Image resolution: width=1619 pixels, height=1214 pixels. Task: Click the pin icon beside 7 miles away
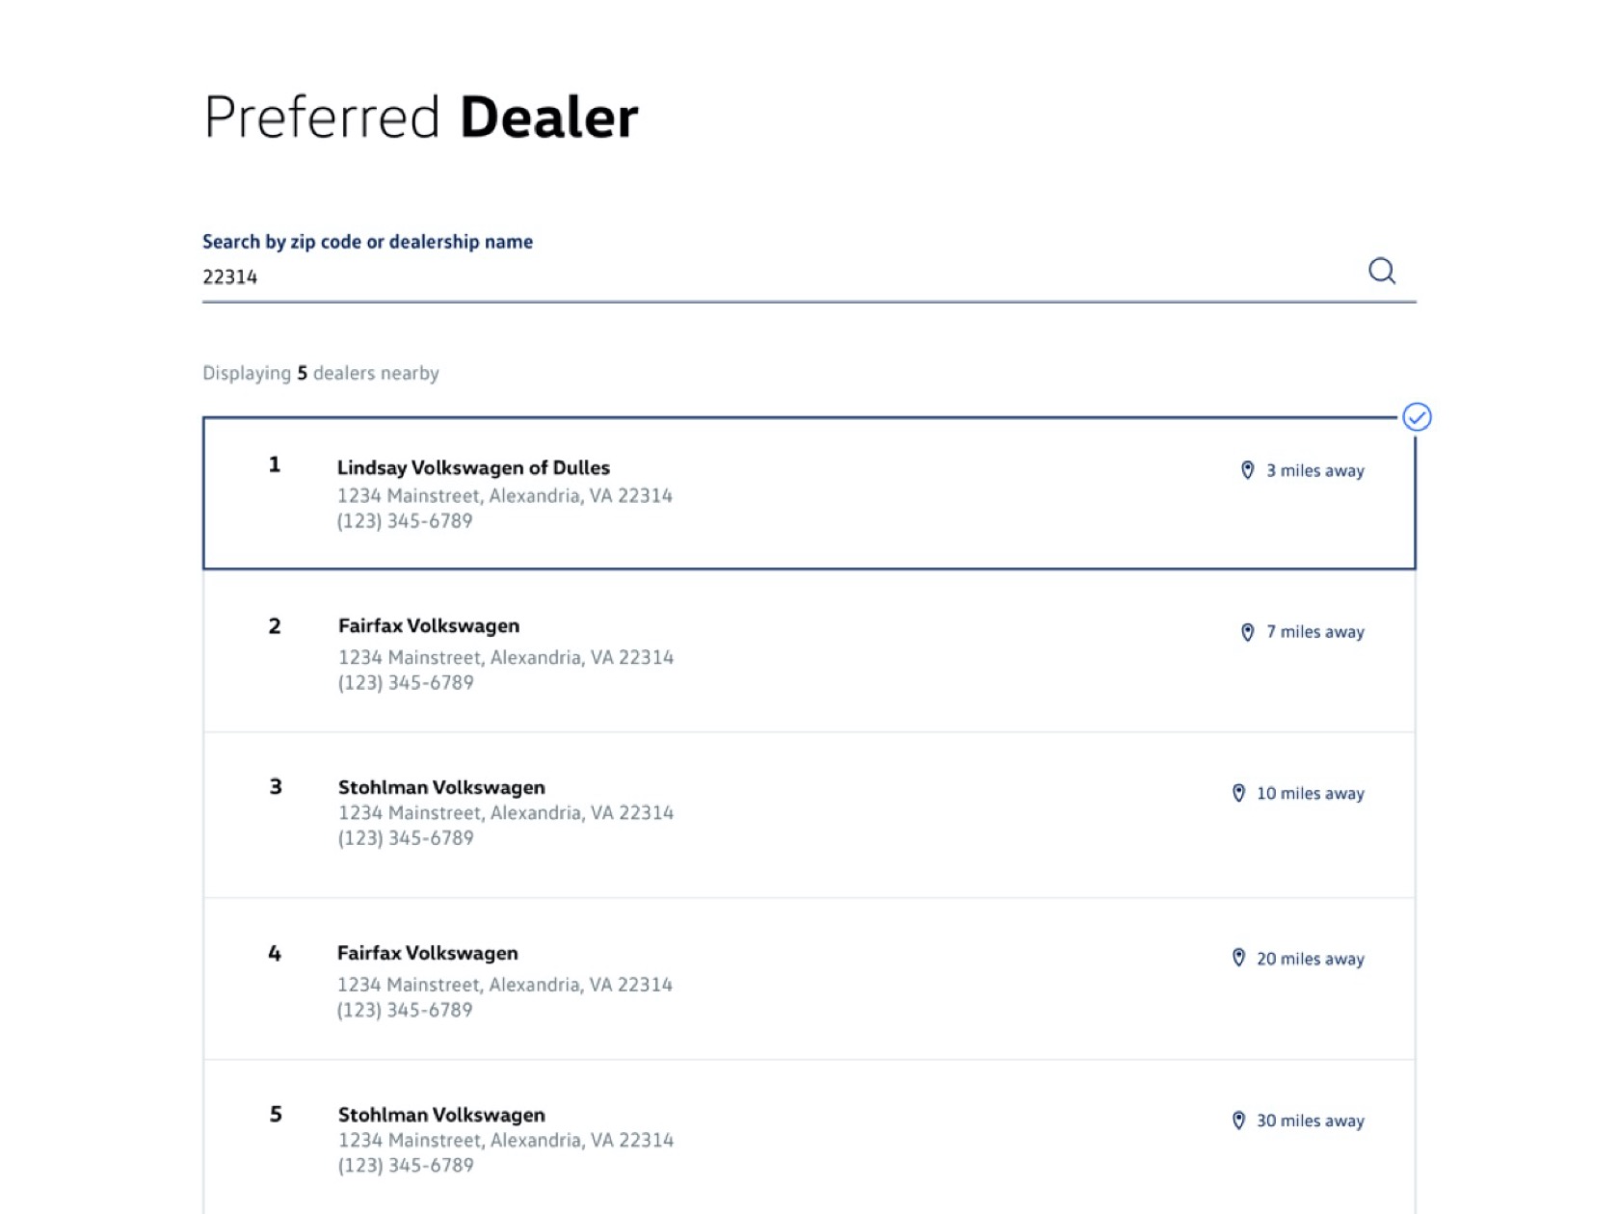(x=1247, y=632)
